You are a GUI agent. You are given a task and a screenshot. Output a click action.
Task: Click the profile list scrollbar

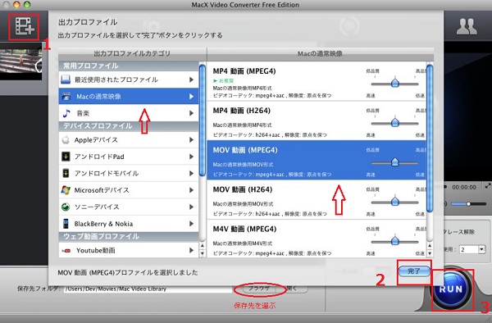(x=430, y=138)
